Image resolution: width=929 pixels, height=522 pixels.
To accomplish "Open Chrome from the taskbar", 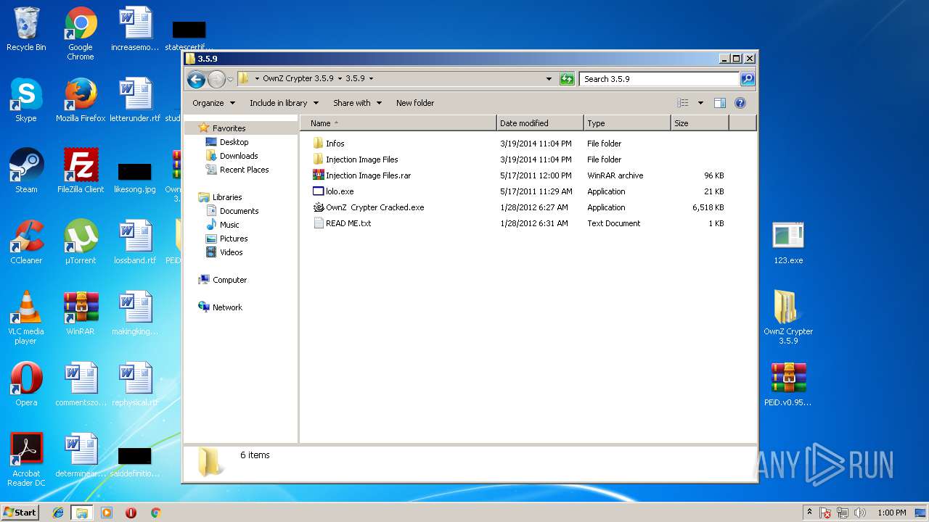I will coord(155,513).
